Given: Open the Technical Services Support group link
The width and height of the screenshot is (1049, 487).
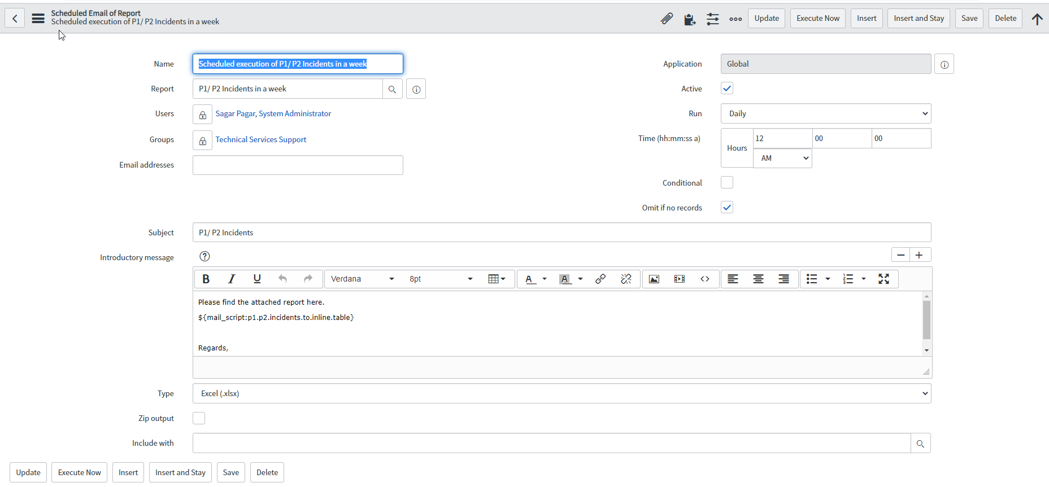Looking at the screenshot, I should (x=261, y=139).
